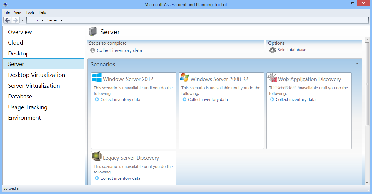
Task: Click the scrollbar up arrow
Action: coord(367,39)
